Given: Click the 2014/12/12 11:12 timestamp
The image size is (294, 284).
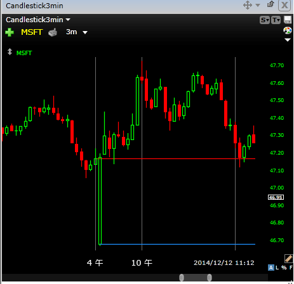Looking at the screenshot, I should (x=224, y=263).
